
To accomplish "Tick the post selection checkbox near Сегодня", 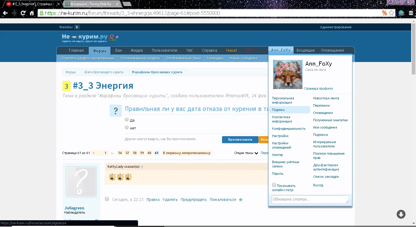I will point(107,199).
